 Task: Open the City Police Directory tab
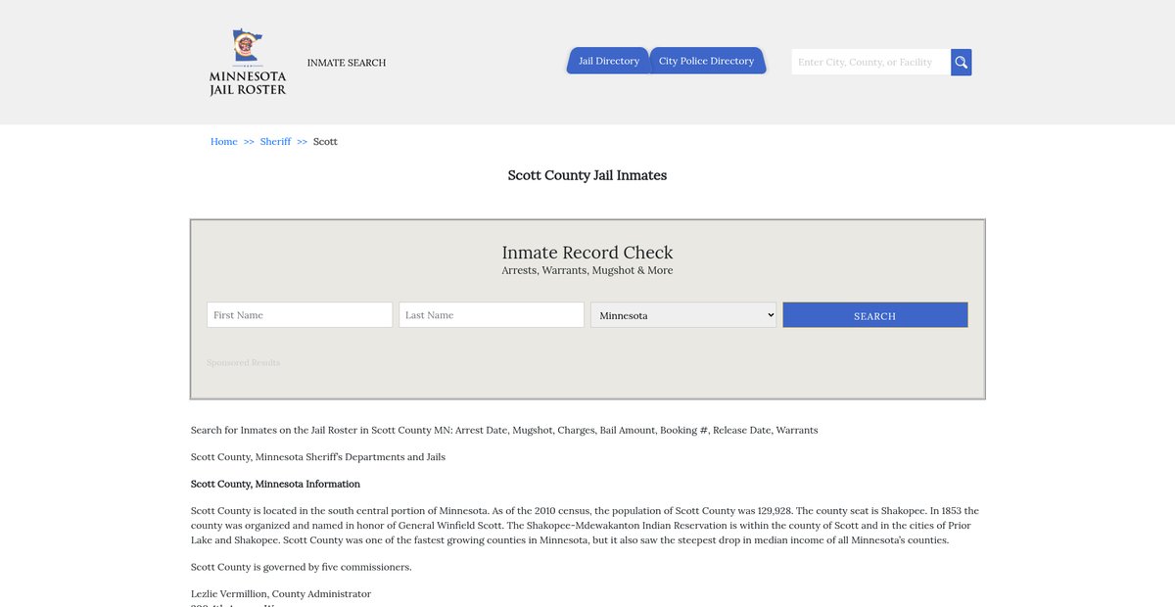tap(706, 61)
